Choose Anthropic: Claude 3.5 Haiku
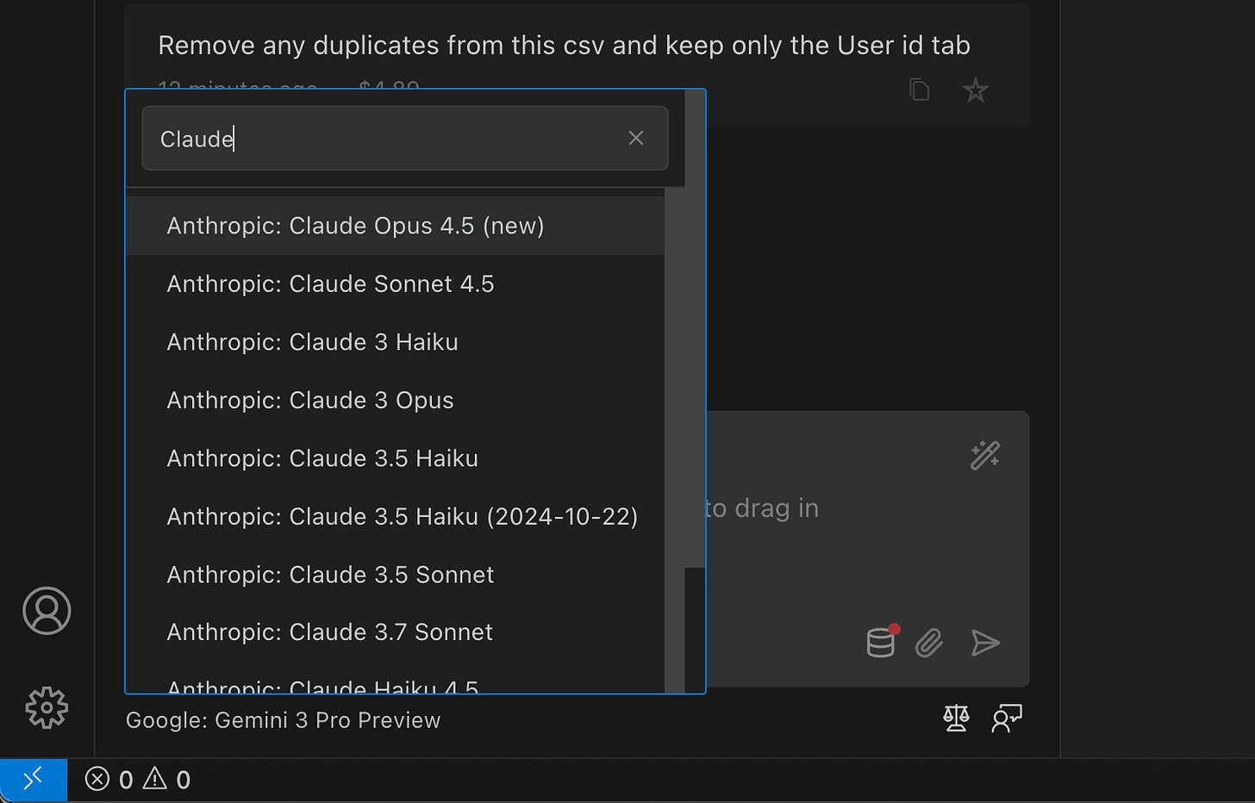The height and width of the screenshot is (803, 1255). pyautogui.click(x=395, y=458)
